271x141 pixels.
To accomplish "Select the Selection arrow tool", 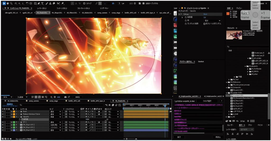I will (x=4, y=3).
